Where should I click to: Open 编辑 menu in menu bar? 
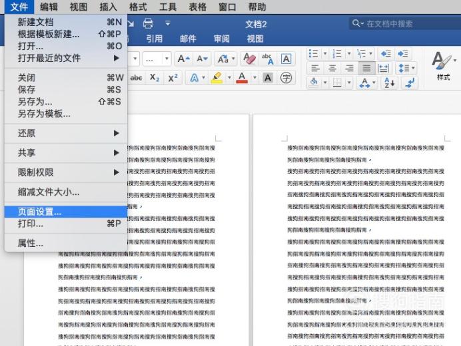coord(49,7)
